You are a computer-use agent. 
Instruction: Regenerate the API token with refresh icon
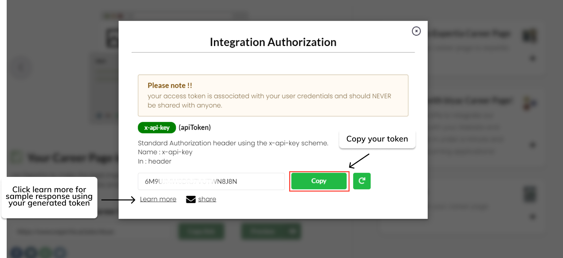pos(362,181)
